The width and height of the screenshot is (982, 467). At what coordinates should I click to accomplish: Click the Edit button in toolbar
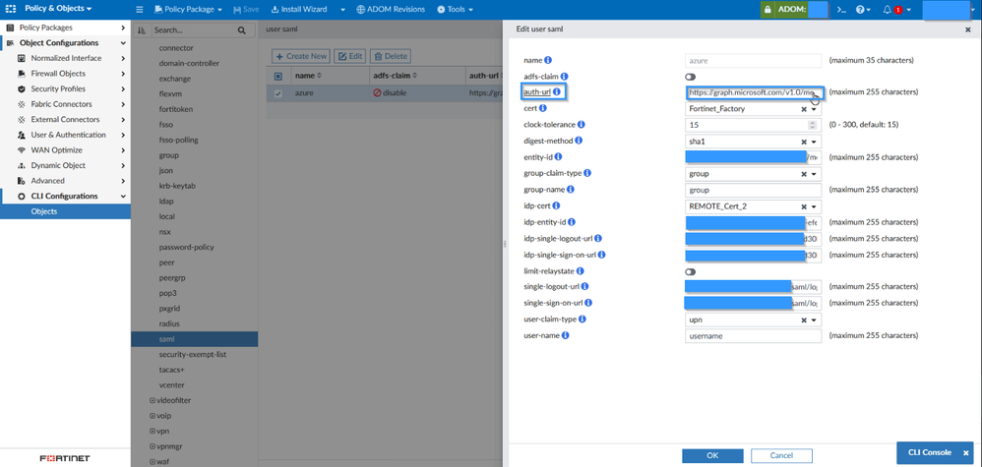point(350,56)
